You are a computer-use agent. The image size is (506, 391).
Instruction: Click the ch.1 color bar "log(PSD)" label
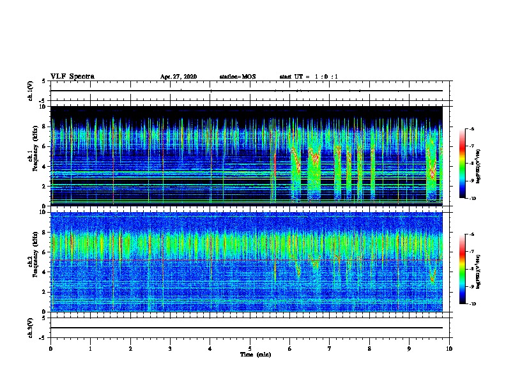pos(478,167)
